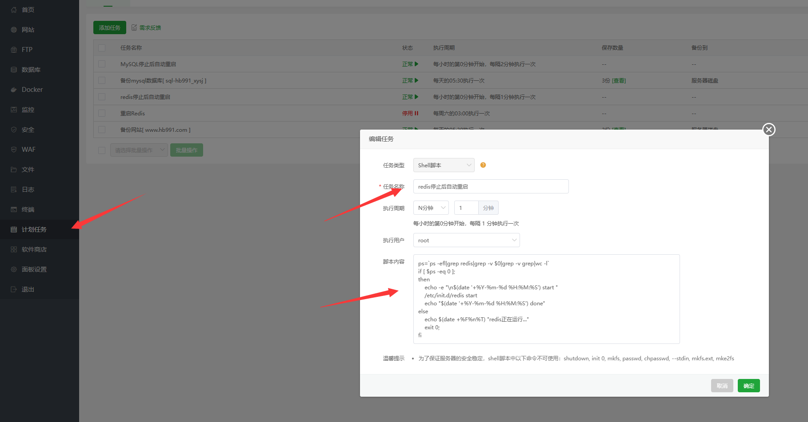
Task: Check the MySQL auto-restart task checkbox
Action: tap(102, 64)
